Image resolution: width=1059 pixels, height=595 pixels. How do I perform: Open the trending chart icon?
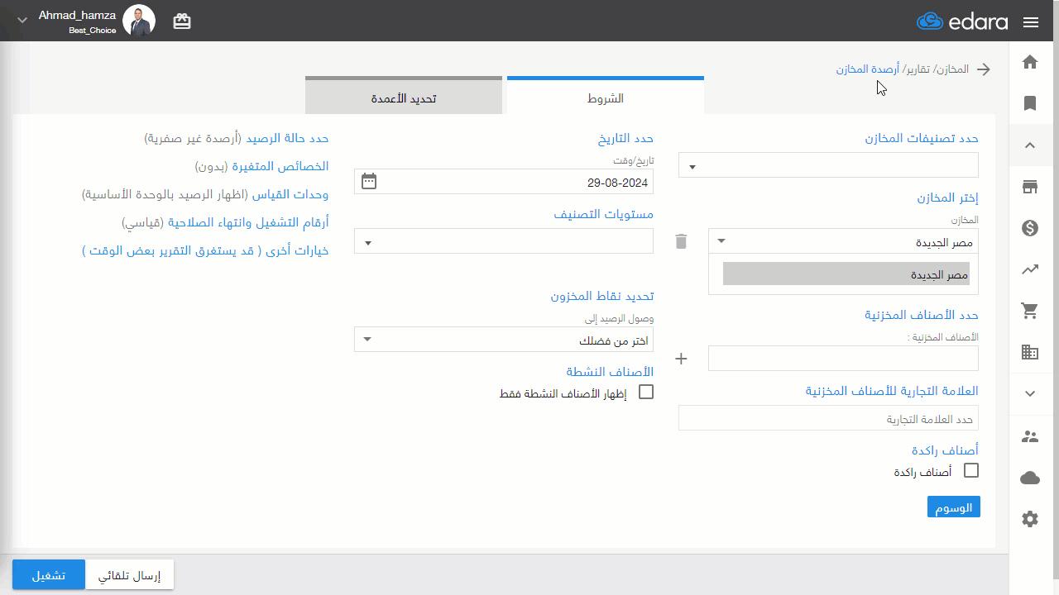click(x=1030, y=269)
